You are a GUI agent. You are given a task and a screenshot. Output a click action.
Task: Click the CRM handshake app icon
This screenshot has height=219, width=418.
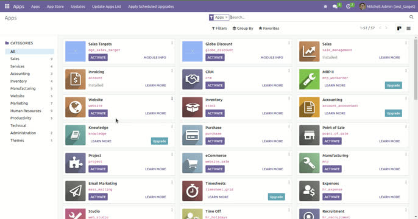click(x=192, y=79)
